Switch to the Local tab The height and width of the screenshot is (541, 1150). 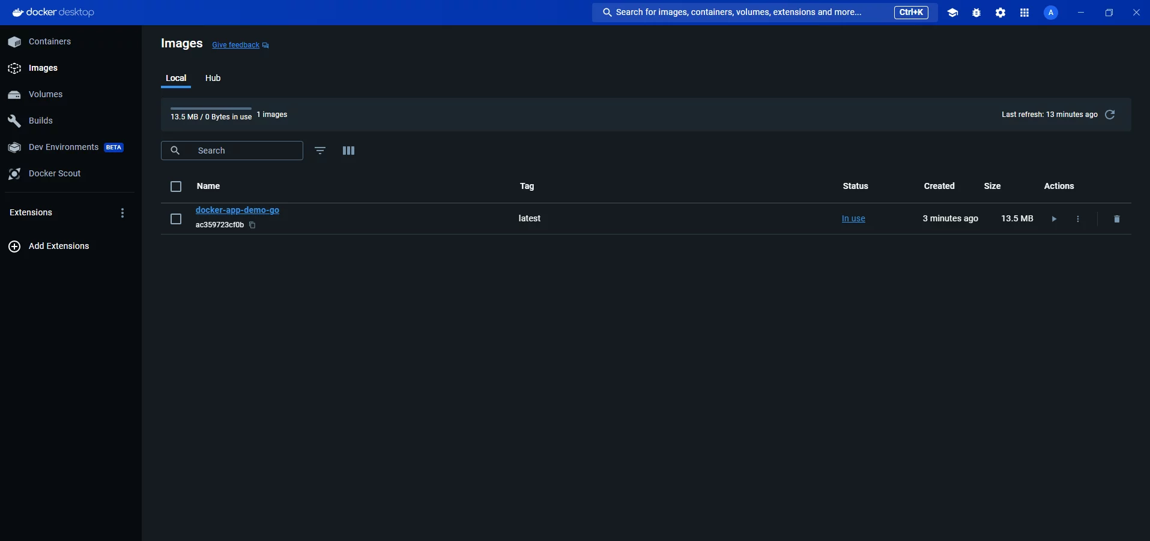click(176, 78)
